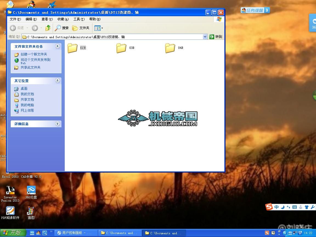This screenshot has height=237, width=316.
Task: Toggle punctuation mode on input bar
Action: click(289, 207)
